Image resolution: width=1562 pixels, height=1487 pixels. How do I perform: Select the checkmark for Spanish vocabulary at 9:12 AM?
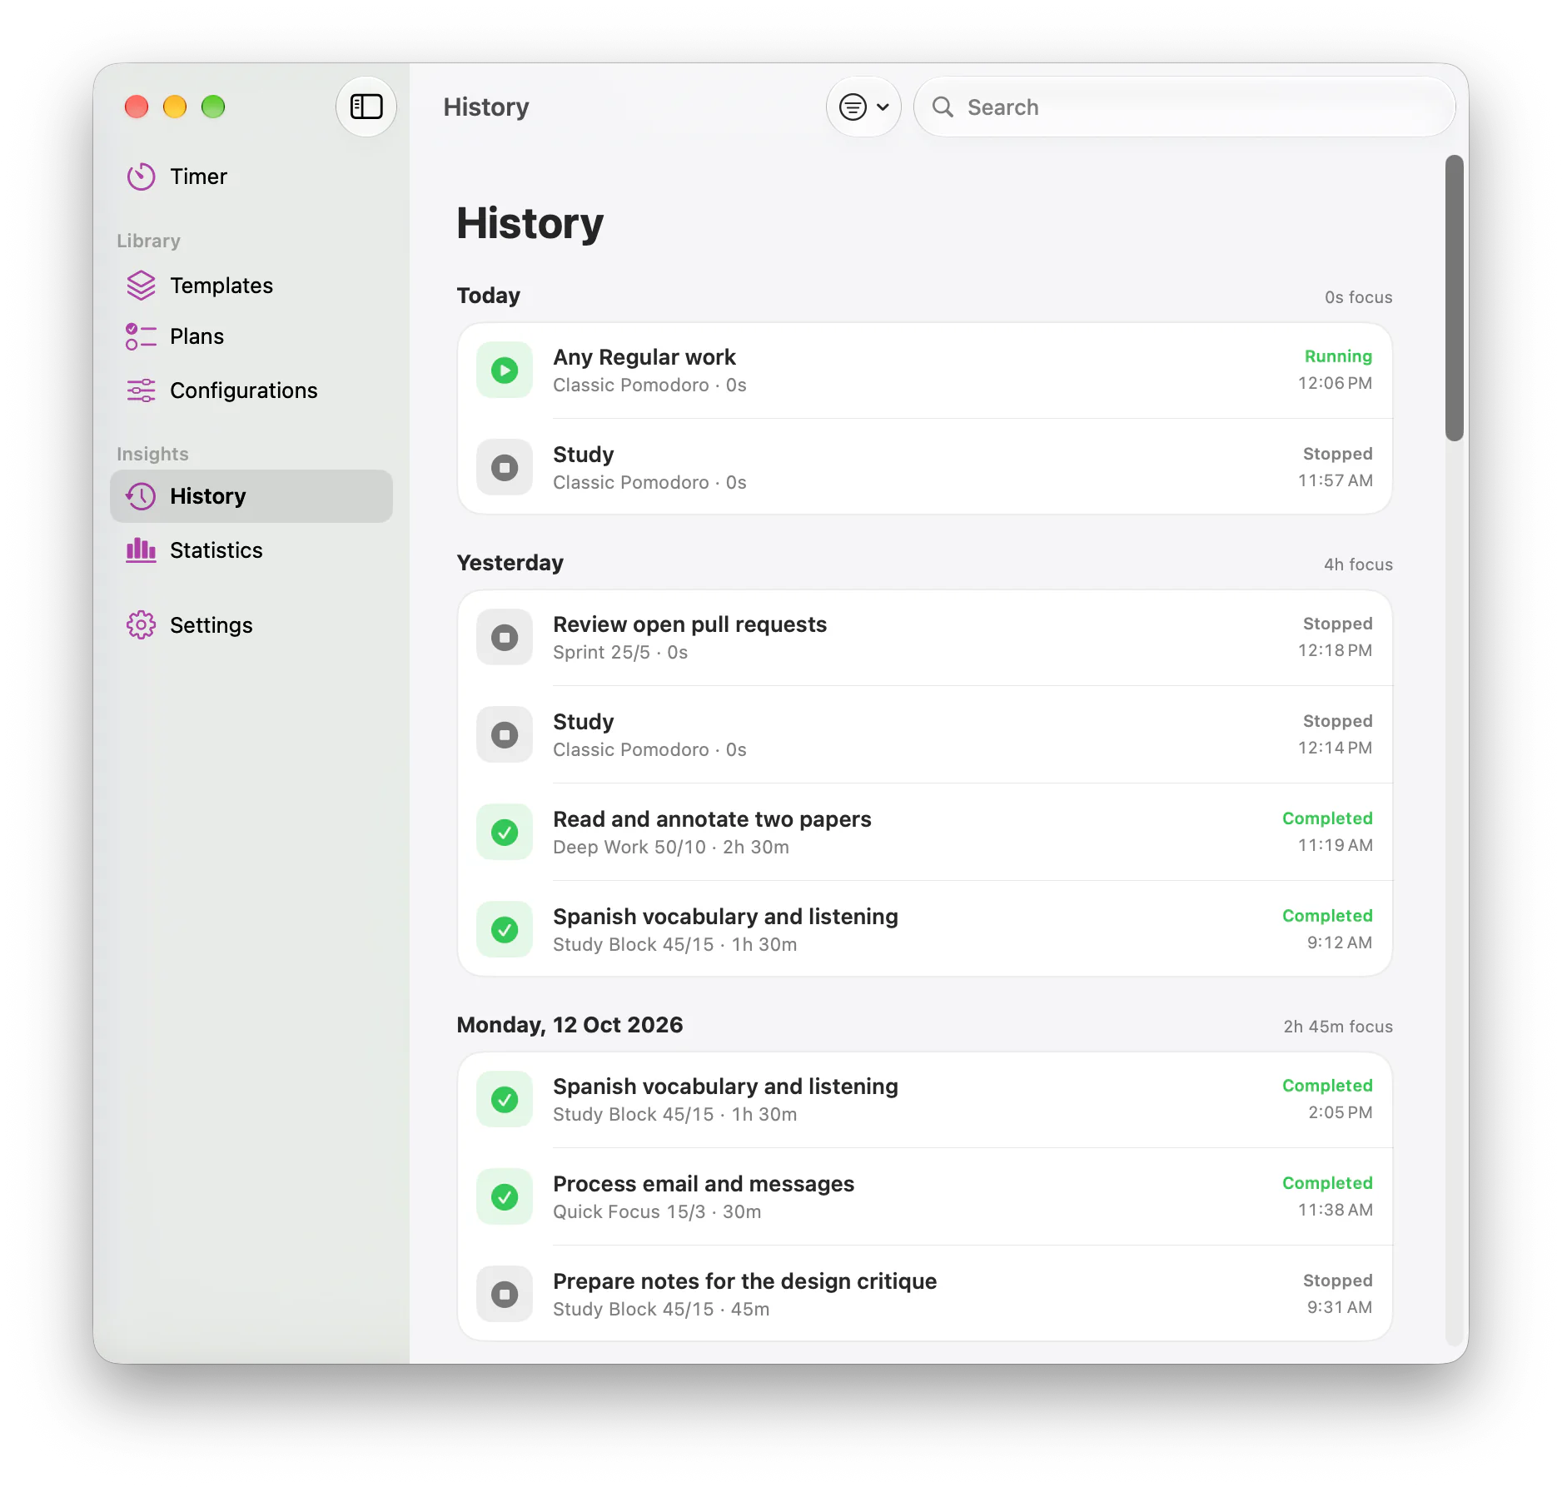[x=505, y=930]
